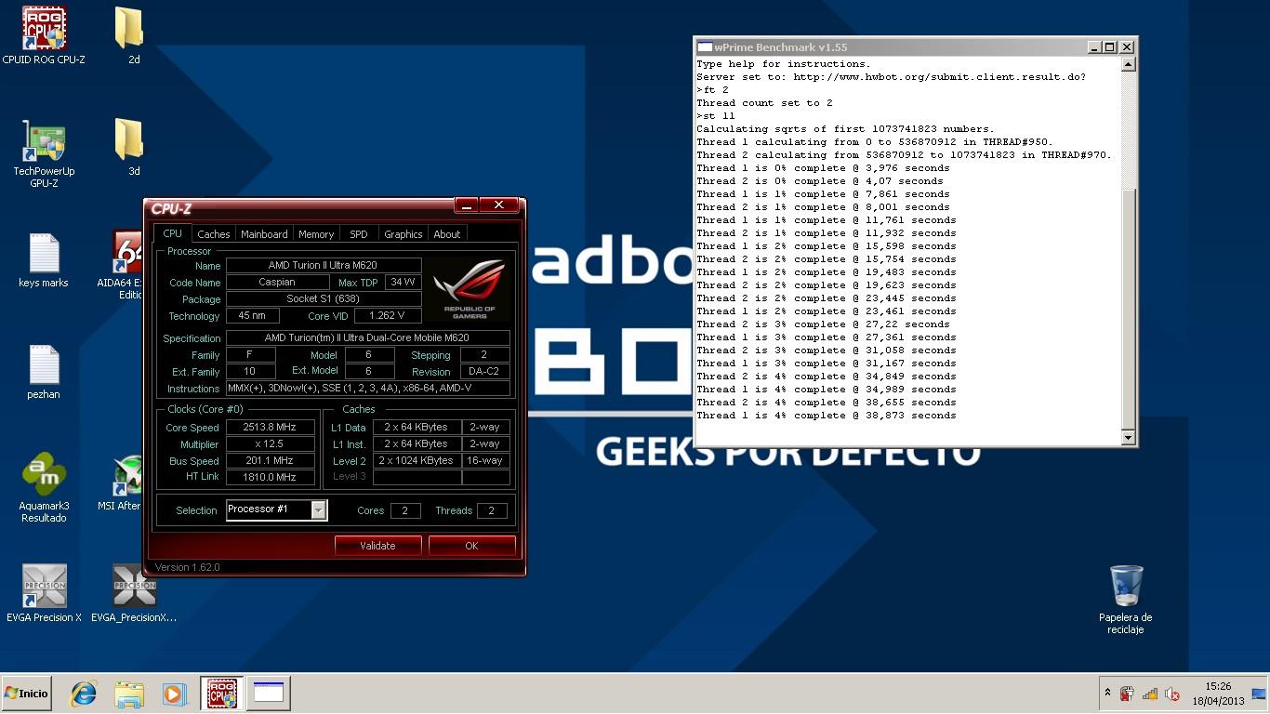Click the Cores count field

[x=405, y=510]
